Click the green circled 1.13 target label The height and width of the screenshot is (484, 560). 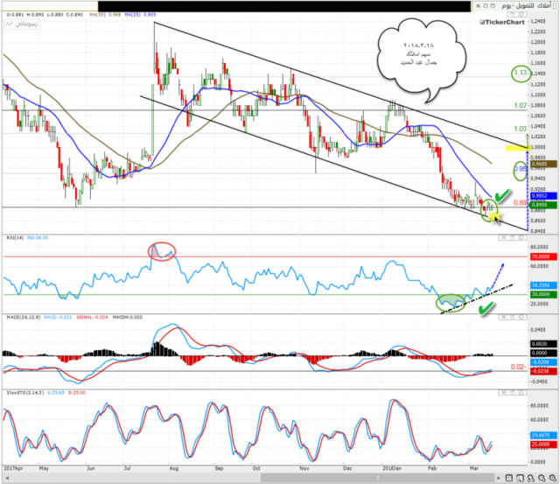pos(519,74)
